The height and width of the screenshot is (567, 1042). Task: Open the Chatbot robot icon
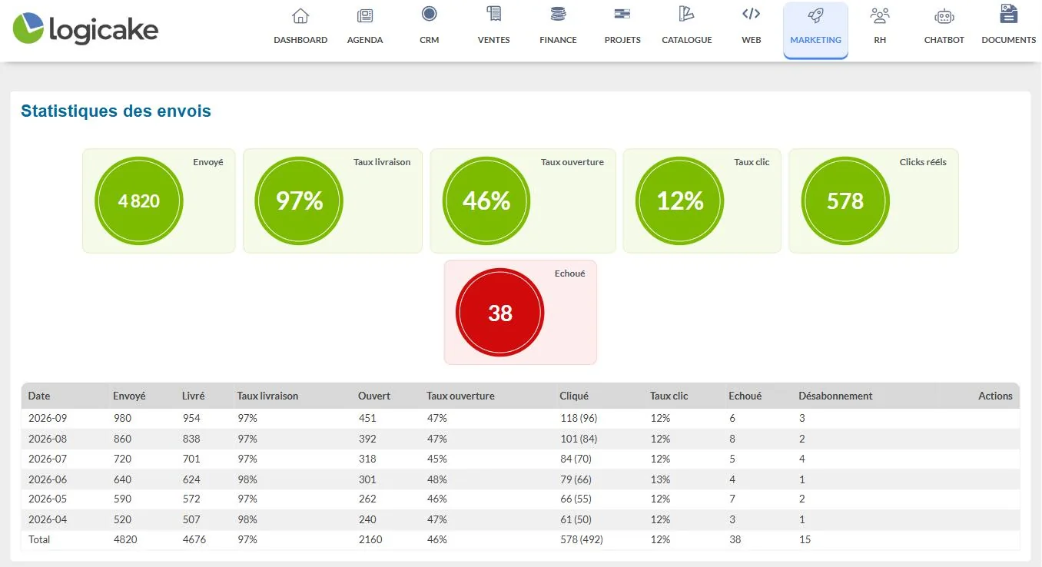[x=944, y=16]
